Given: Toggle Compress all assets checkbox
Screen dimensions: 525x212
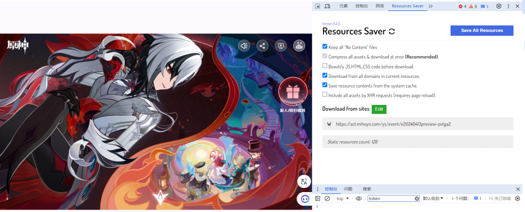Looking at the screenshot, I should [325, 56].
